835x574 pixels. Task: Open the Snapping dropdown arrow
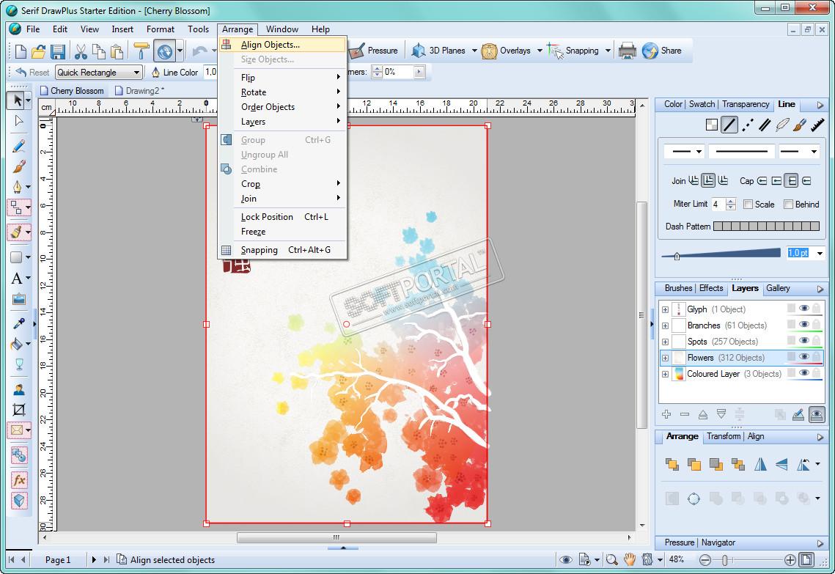[608, 51]
